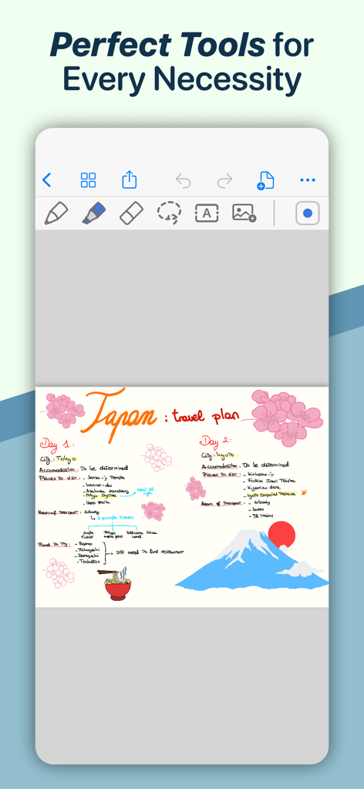The height and width of the screenshot is (789, 364).
Task: Tap the Mount Fuji illustration
Action: click(x=251, y=559)
